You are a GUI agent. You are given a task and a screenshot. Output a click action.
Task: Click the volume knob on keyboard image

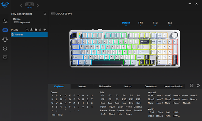coord(175,35)
